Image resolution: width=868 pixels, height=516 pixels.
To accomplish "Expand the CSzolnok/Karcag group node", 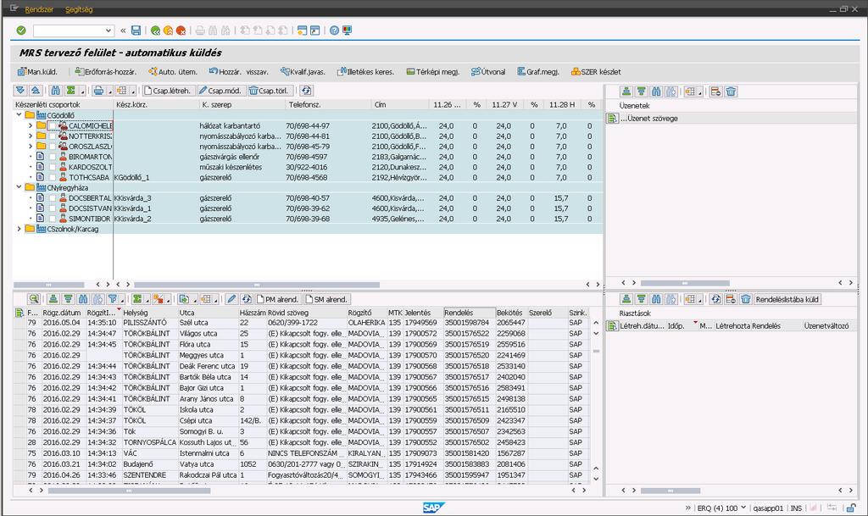I will [19, 229].
